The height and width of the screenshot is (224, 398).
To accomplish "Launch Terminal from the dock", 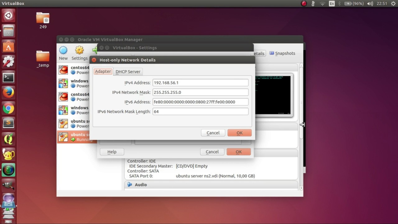I will [x=8, y=77].
